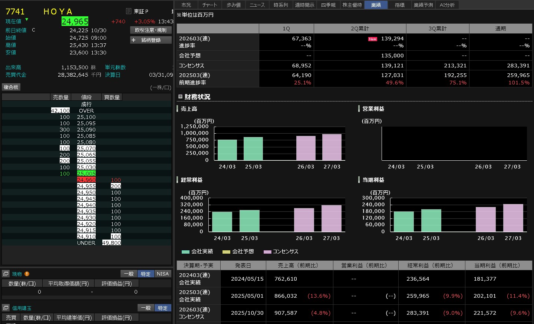Click the orange warning icon next to 現物
Image resolution: width=534 pixels, height=324 pixels.
click(x=27, y=274)
